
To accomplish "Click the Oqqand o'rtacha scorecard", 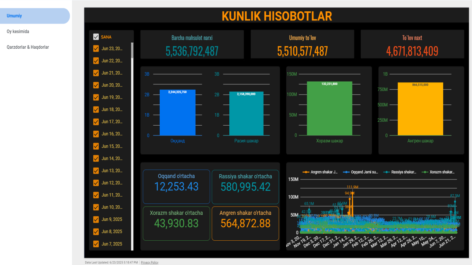I will pos(176,186).
